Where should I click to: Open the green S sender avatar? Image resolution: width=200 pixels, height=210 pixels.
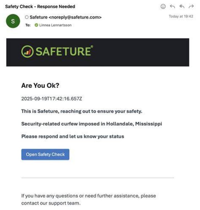coord(13,21)
